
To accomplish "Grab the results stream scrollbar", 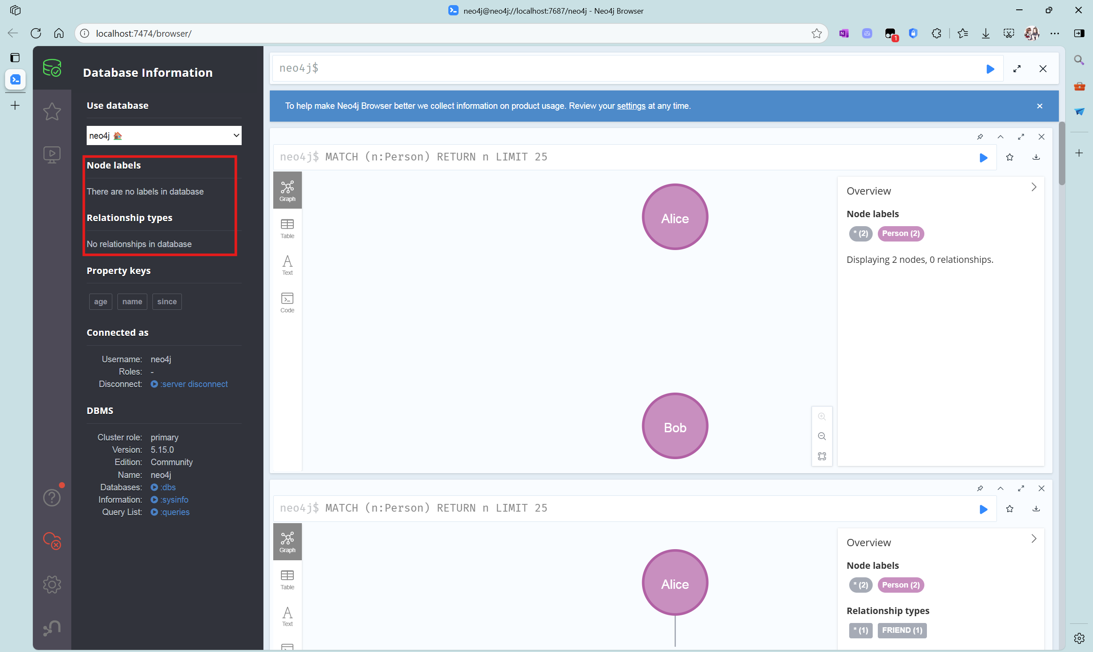I will 1061,154.
